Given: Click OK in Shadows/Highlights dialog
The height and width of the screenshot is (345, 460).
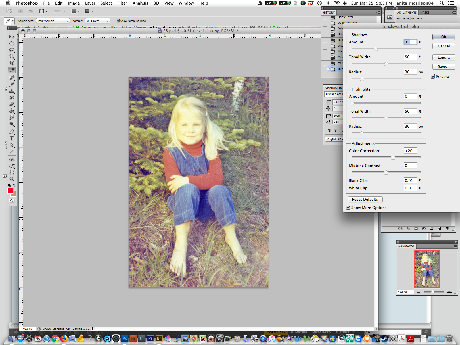Looking at the screenshot, I should point(444,37).
